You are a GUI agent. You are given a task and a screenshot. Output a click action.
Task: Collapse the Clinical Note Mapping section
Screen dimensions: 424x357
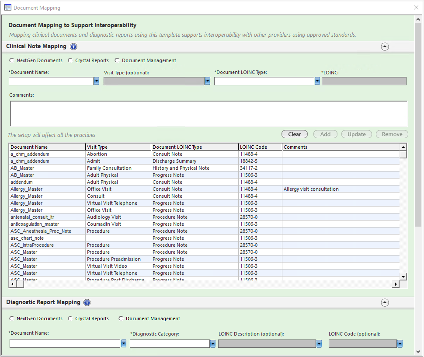[385, 46]
